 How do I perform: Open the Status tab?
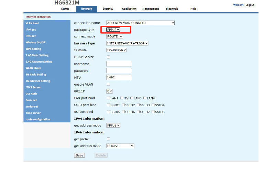(65, 9)
